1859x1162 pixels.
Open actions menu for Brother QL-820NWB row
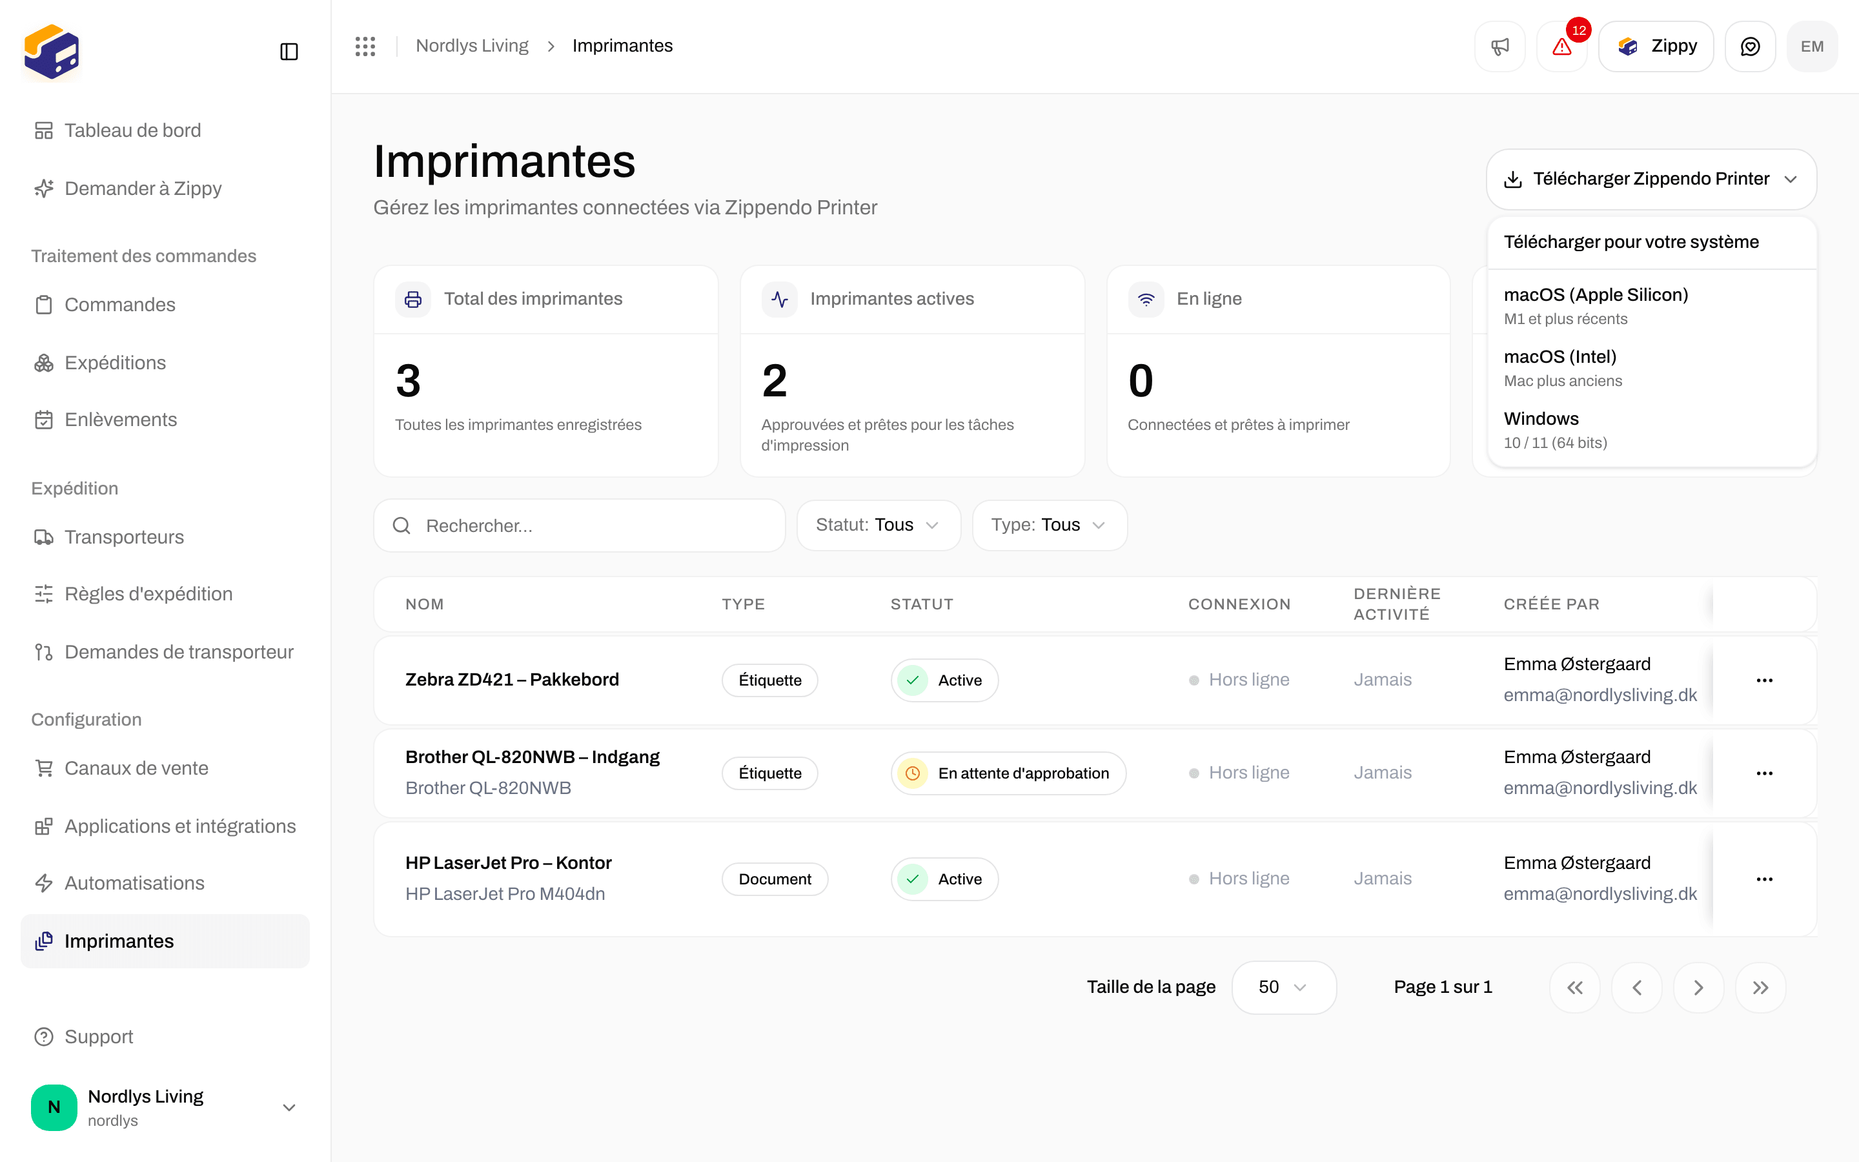(1765, 773)
